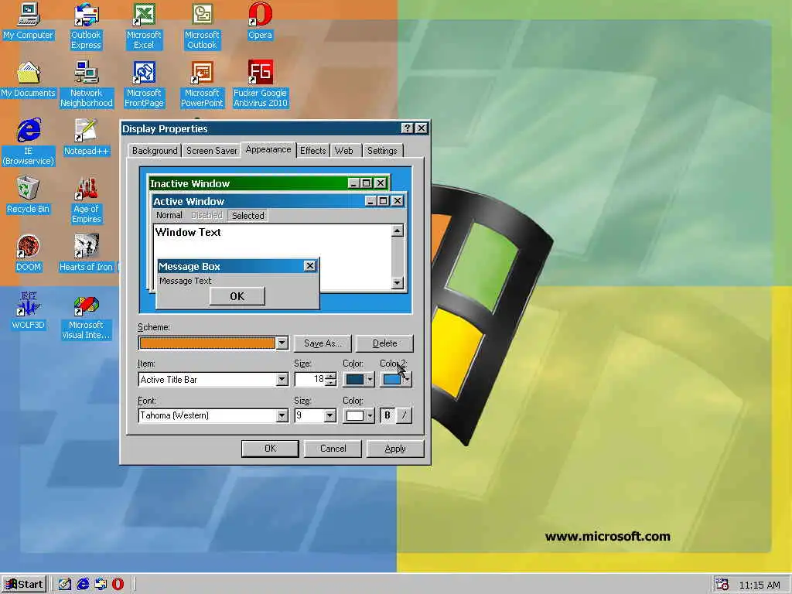Select the My Documents folder icon

pyautogui.click(x=29, y=80)
